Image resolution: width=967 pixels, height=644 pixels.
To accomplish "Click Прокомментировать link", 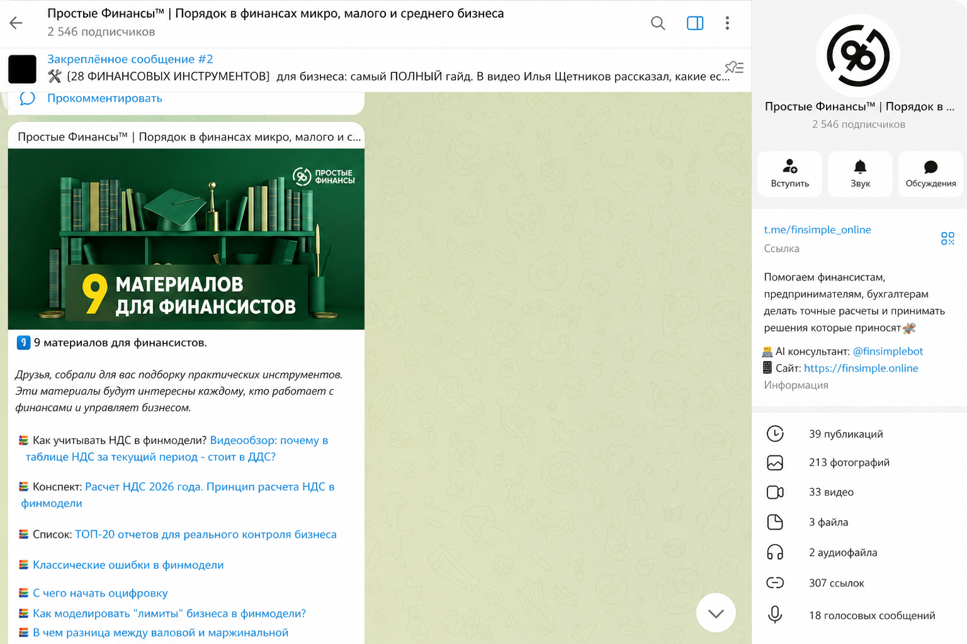I will coord(105,98).
